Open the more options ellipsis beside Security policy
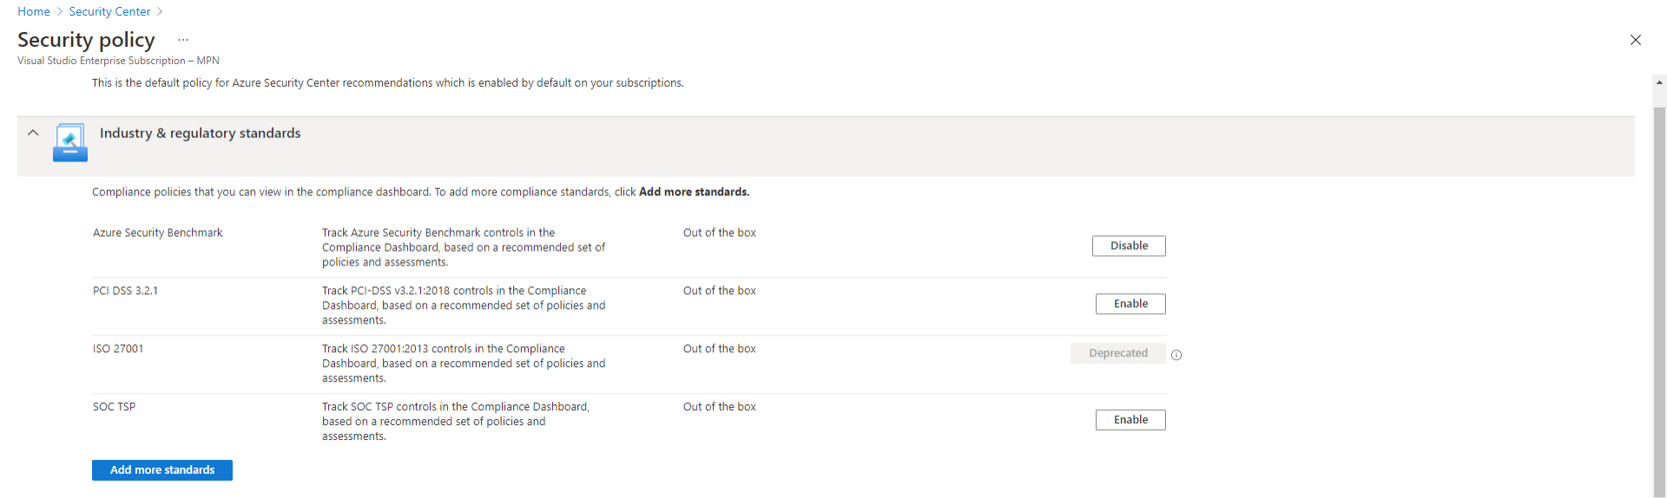1667x498 pixels. (x=183, y=40)
